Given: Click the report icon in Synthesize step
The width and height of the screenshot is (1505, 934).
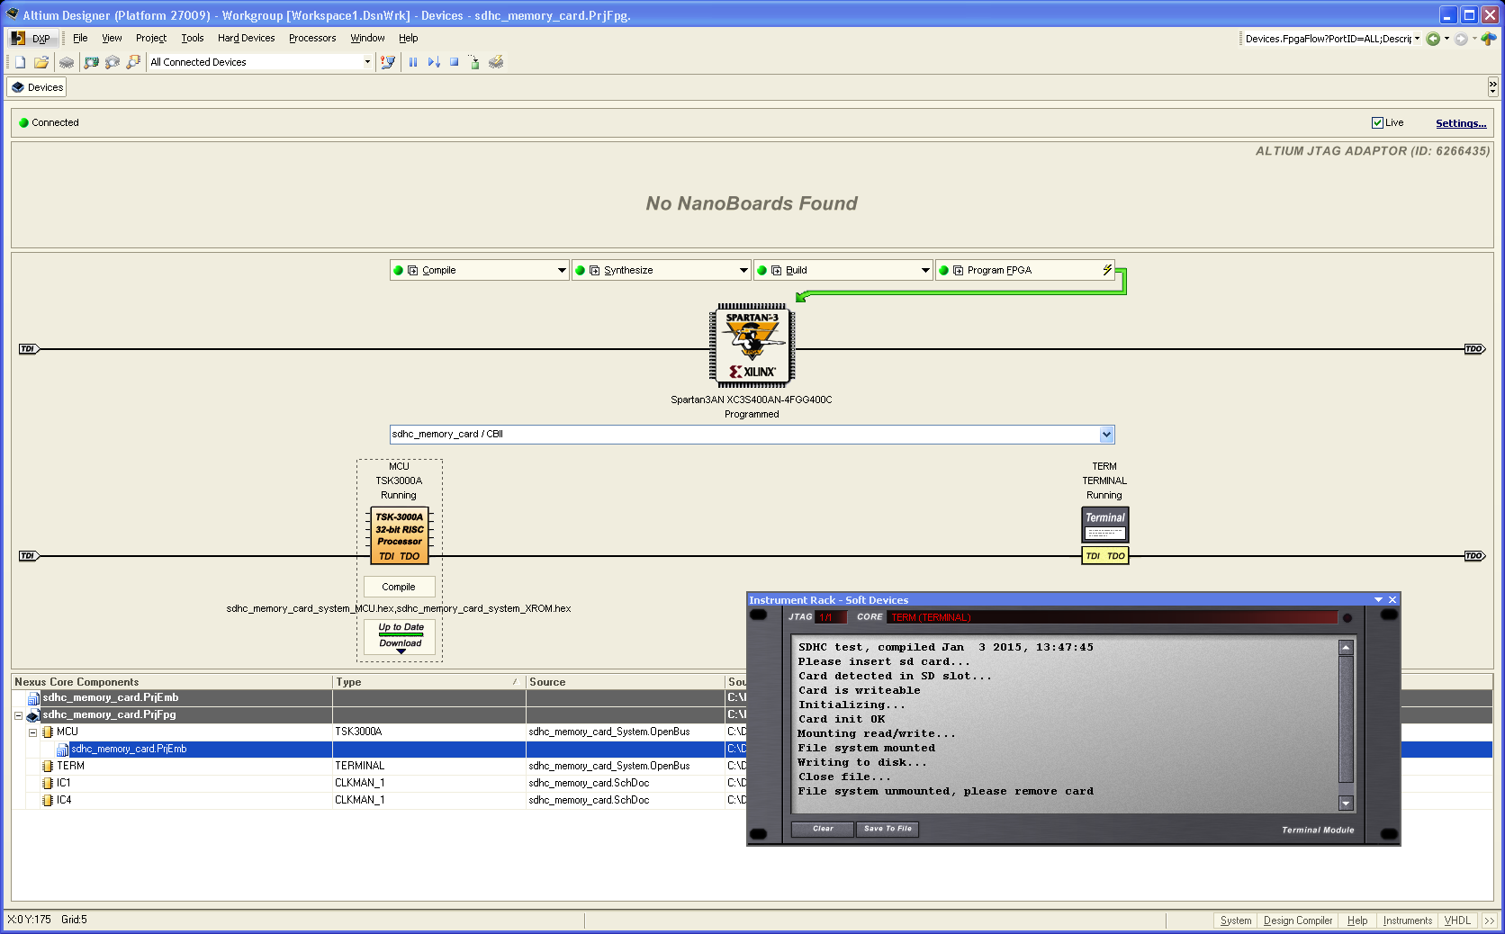Looking at the screenshot, I should point(595,270).
